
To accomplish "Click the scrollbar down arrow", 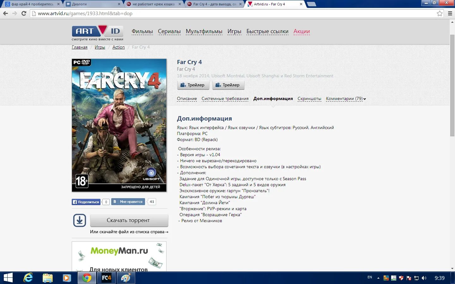I will 452,269.
